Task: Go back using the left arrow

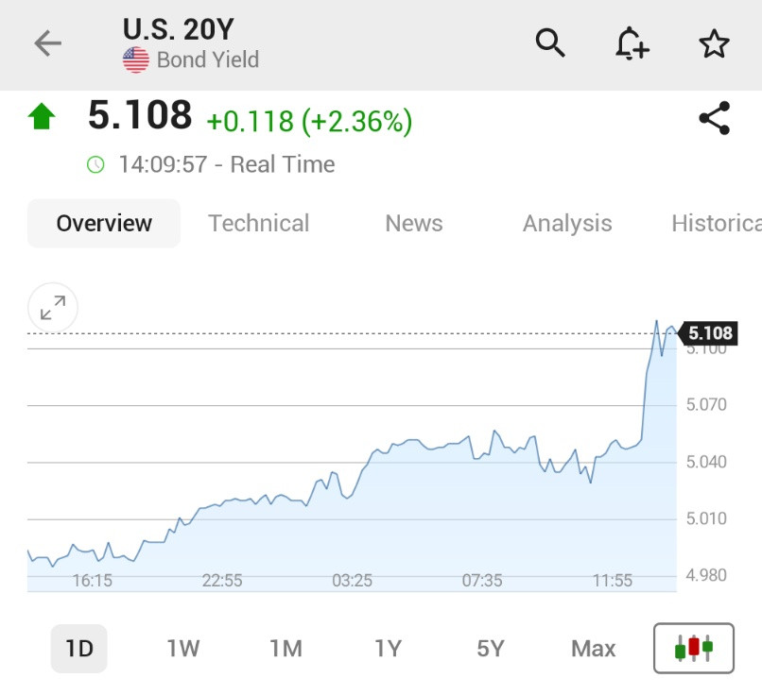Action: [x=47, y=43]
